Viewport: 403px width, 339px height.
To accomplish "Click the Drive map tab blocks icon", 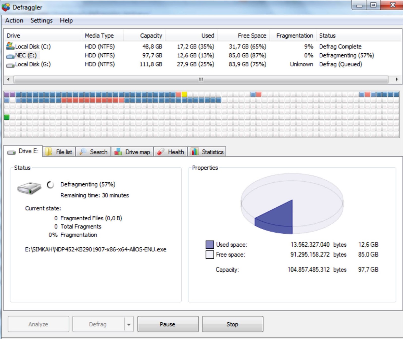I will point(118,152).
